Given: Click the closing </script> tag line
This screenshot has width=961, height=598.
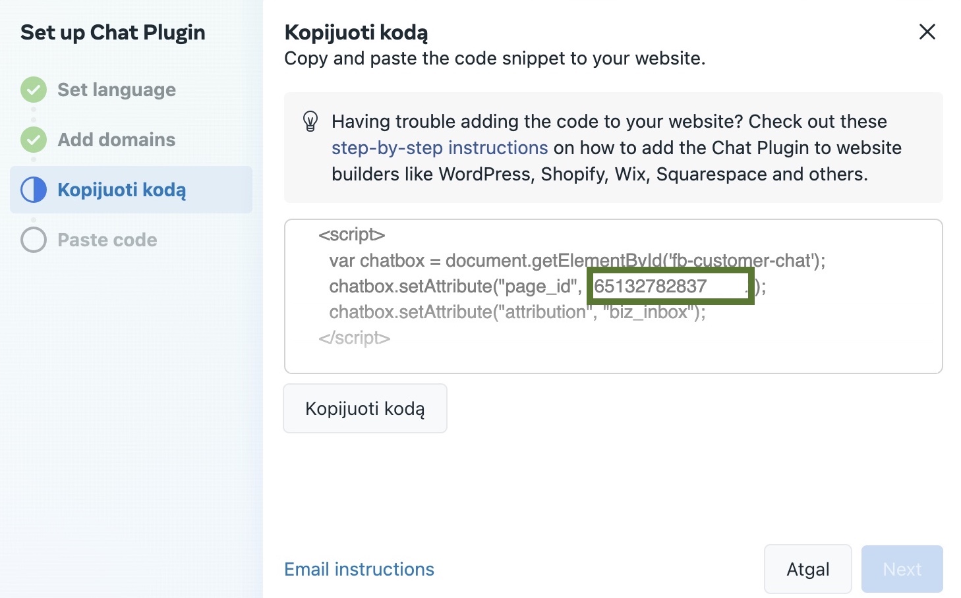Looking at the screenshot, I should (355, 338).
